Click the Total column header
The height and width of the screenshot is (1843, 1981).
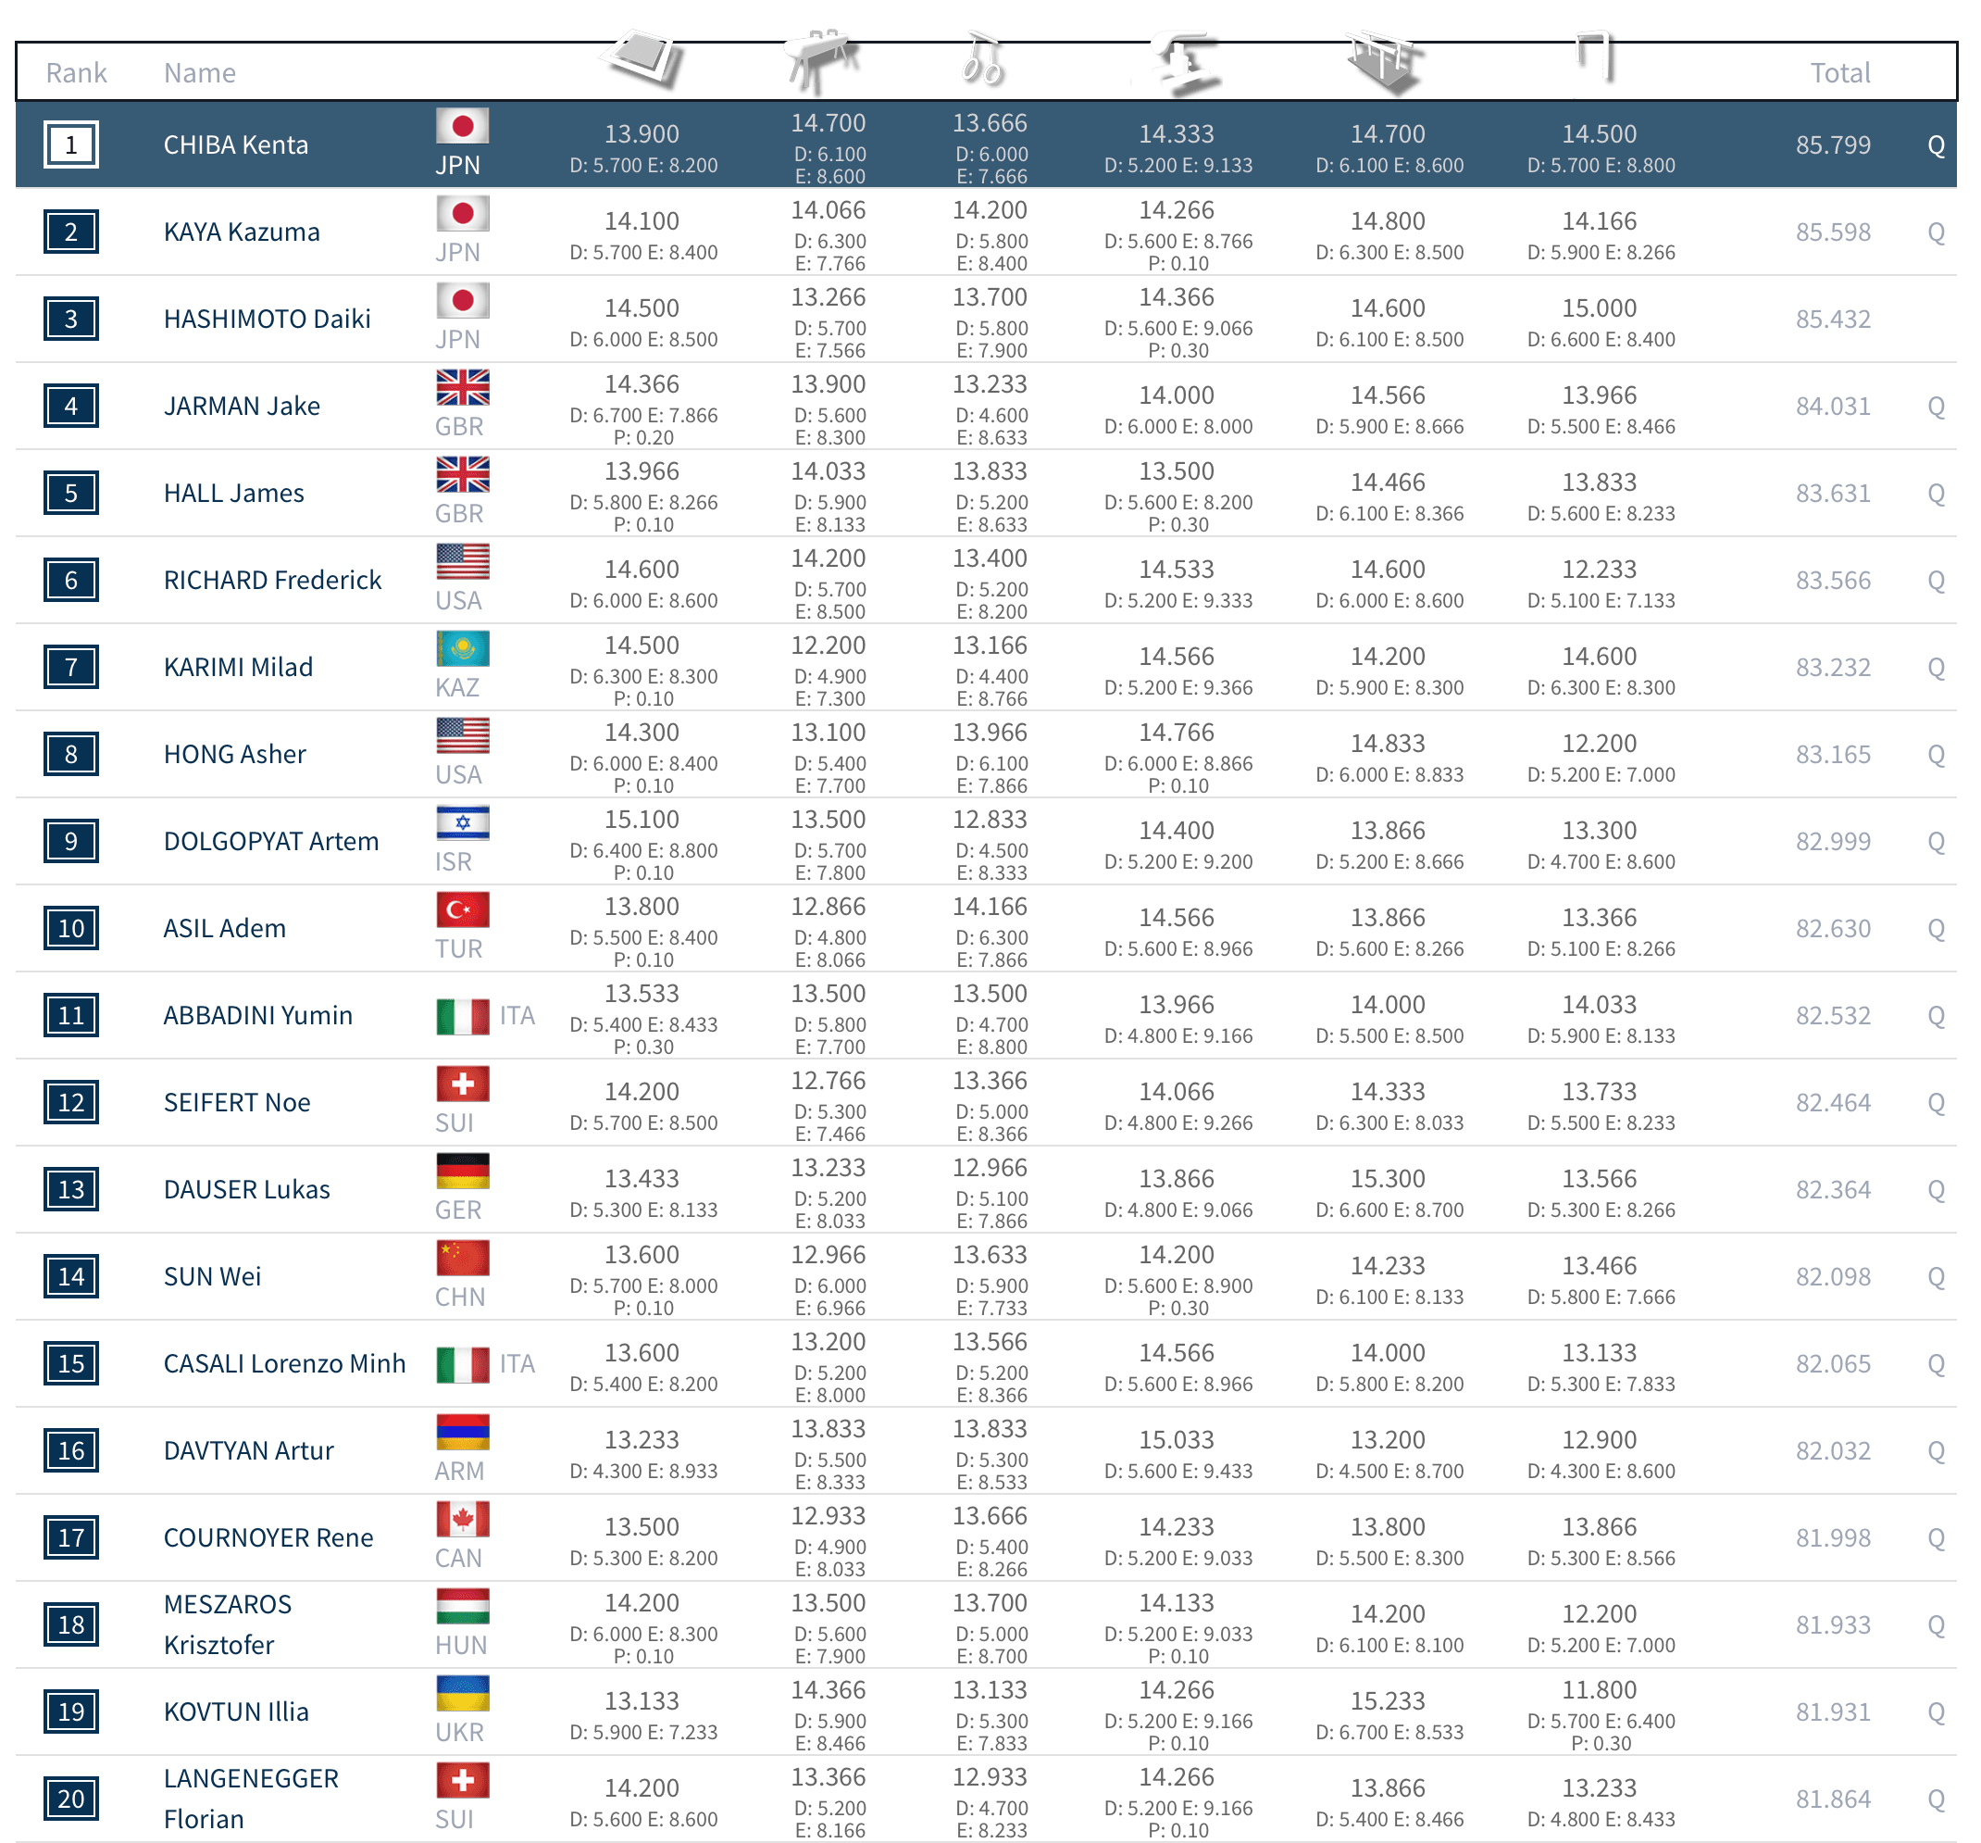point(1839,73)
